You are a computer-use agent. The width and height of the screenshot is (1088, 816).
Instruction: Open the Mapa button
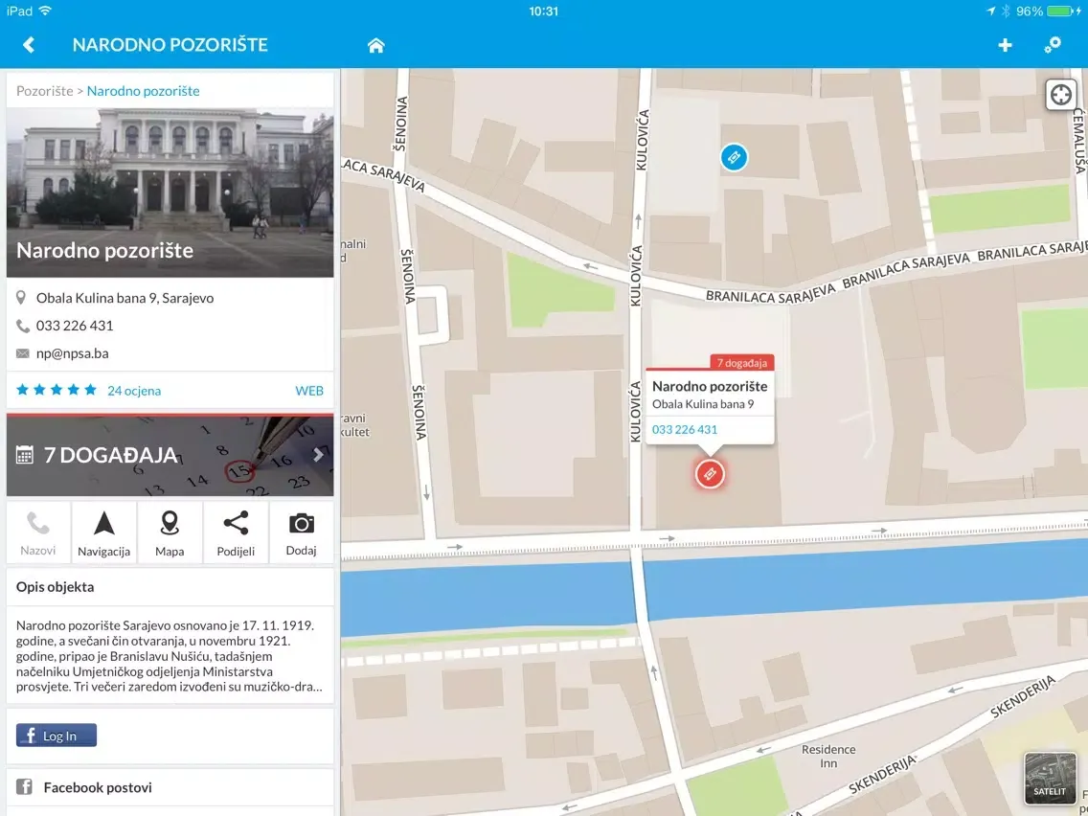click(170, 533)
